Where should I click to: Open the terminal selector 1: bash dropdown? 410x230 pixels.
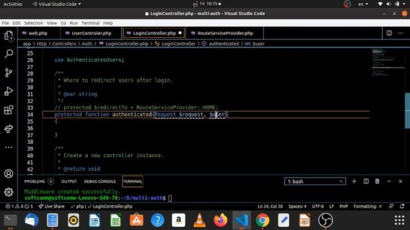click(x=315, y=181)
